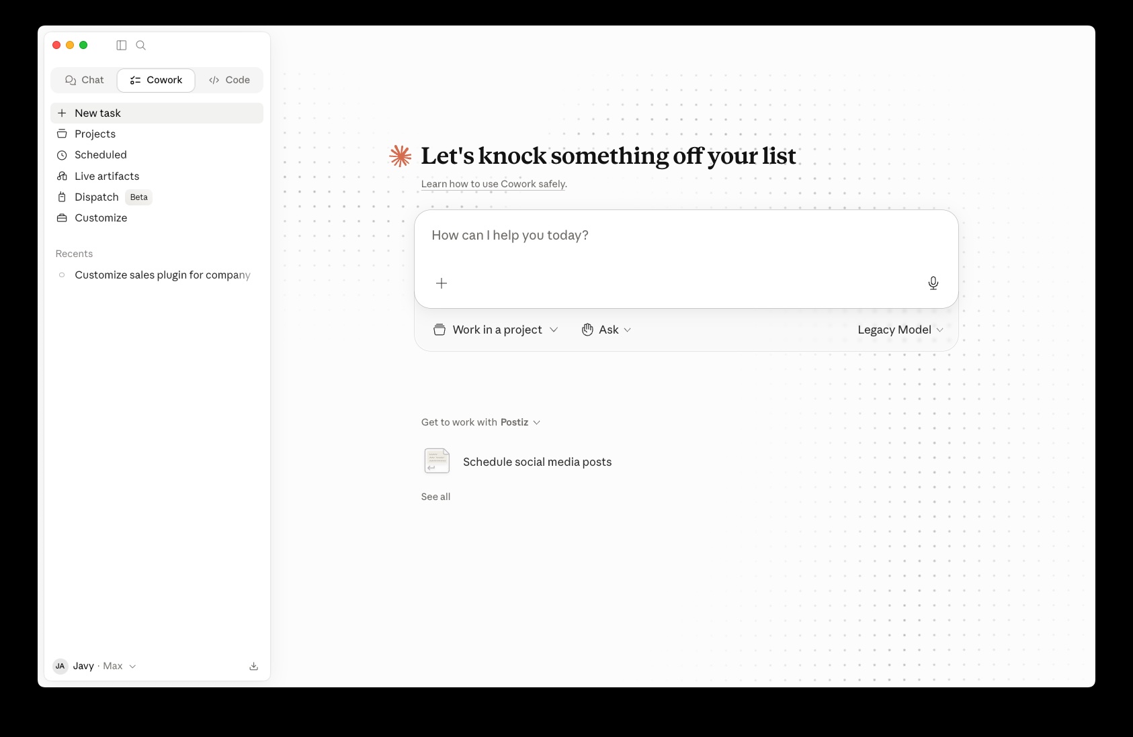The height and width of the screenshot is (737, 1133).
Task: Click the yellow minimize window button
Action: point(70,45)
